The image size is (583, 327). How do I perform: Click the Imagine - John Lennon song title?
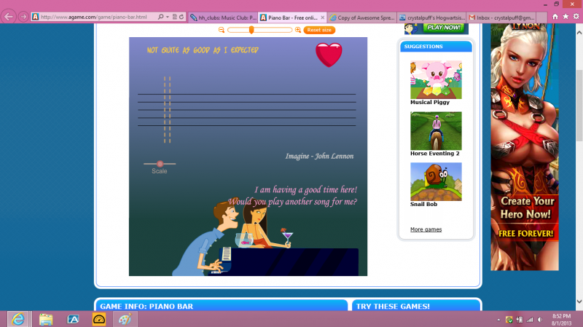319,156
